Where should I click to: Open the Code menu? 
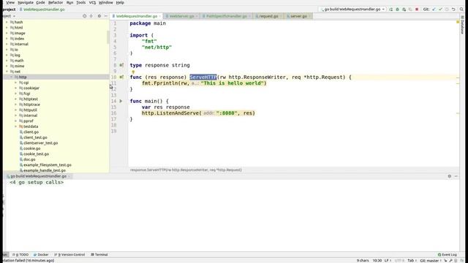[40, 2]
